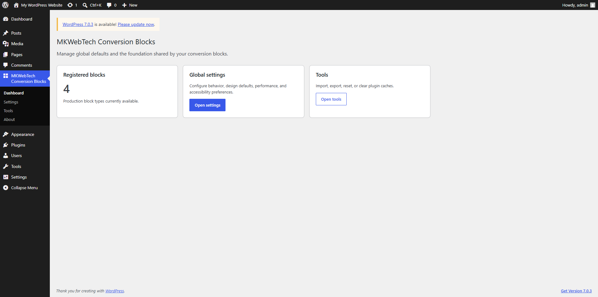Image resolution: width=598 pixels, height=297 pixels.
Task: Click 'Import, export, reset, or clear plugin caches.'
Action: point(355,86)
